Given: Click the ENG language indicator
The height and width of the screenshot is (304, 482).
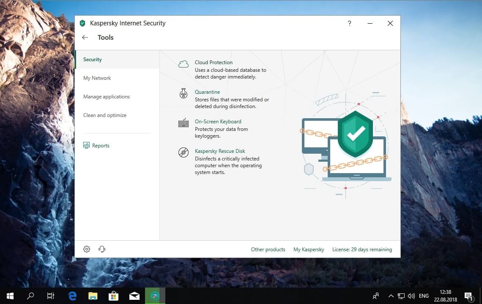Looking at the screenshot, I should coord(424,296).
